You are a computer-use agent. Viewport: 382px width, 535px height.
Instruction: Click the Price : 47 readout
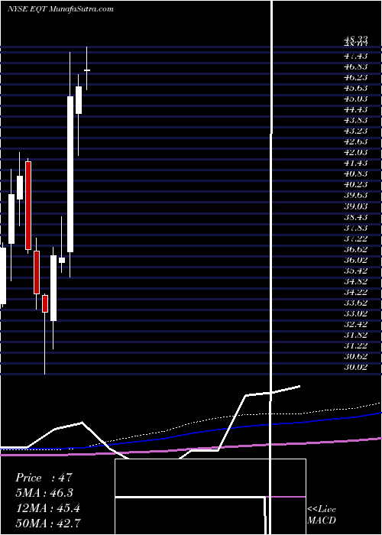(44, 478)
